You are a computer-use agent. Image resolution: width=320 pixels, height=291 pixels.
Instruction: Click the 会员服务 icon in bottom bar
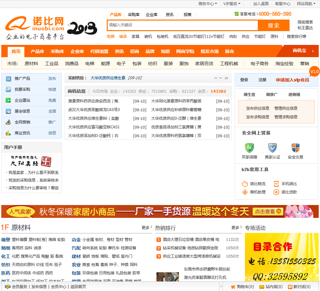(x=8, y=287)
